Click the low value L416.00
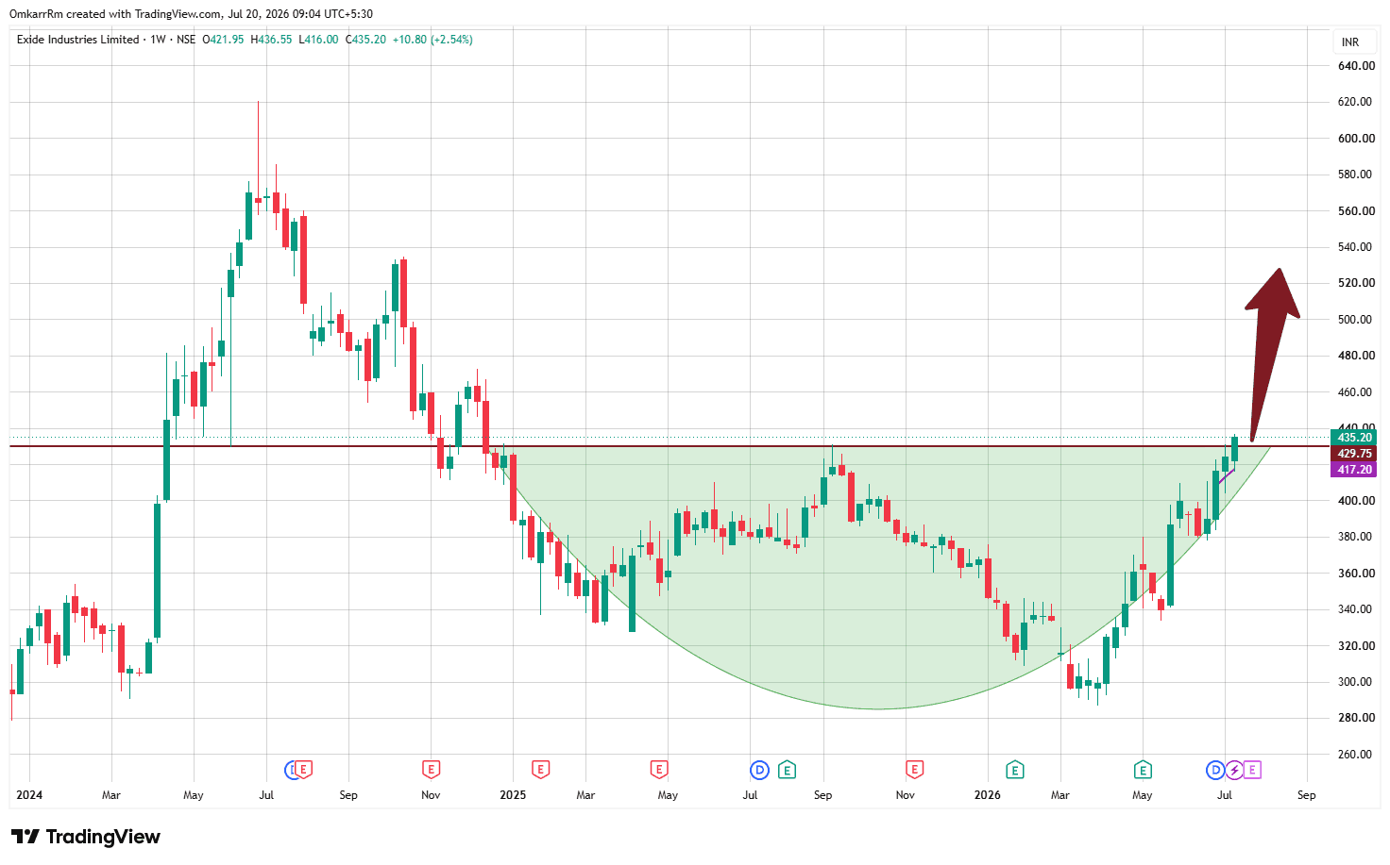Viewport: 1390px width, 865px height. coord(319,40)
